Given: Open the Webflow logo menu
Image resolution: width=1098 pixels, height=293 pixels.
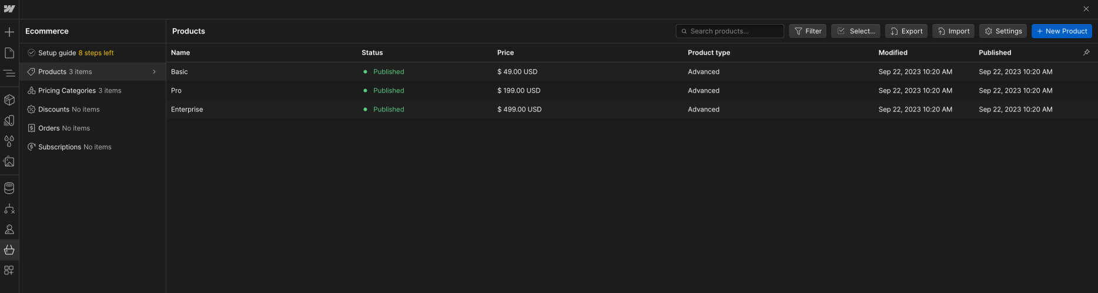Looking at the screenshot, I should coord(9,9).
